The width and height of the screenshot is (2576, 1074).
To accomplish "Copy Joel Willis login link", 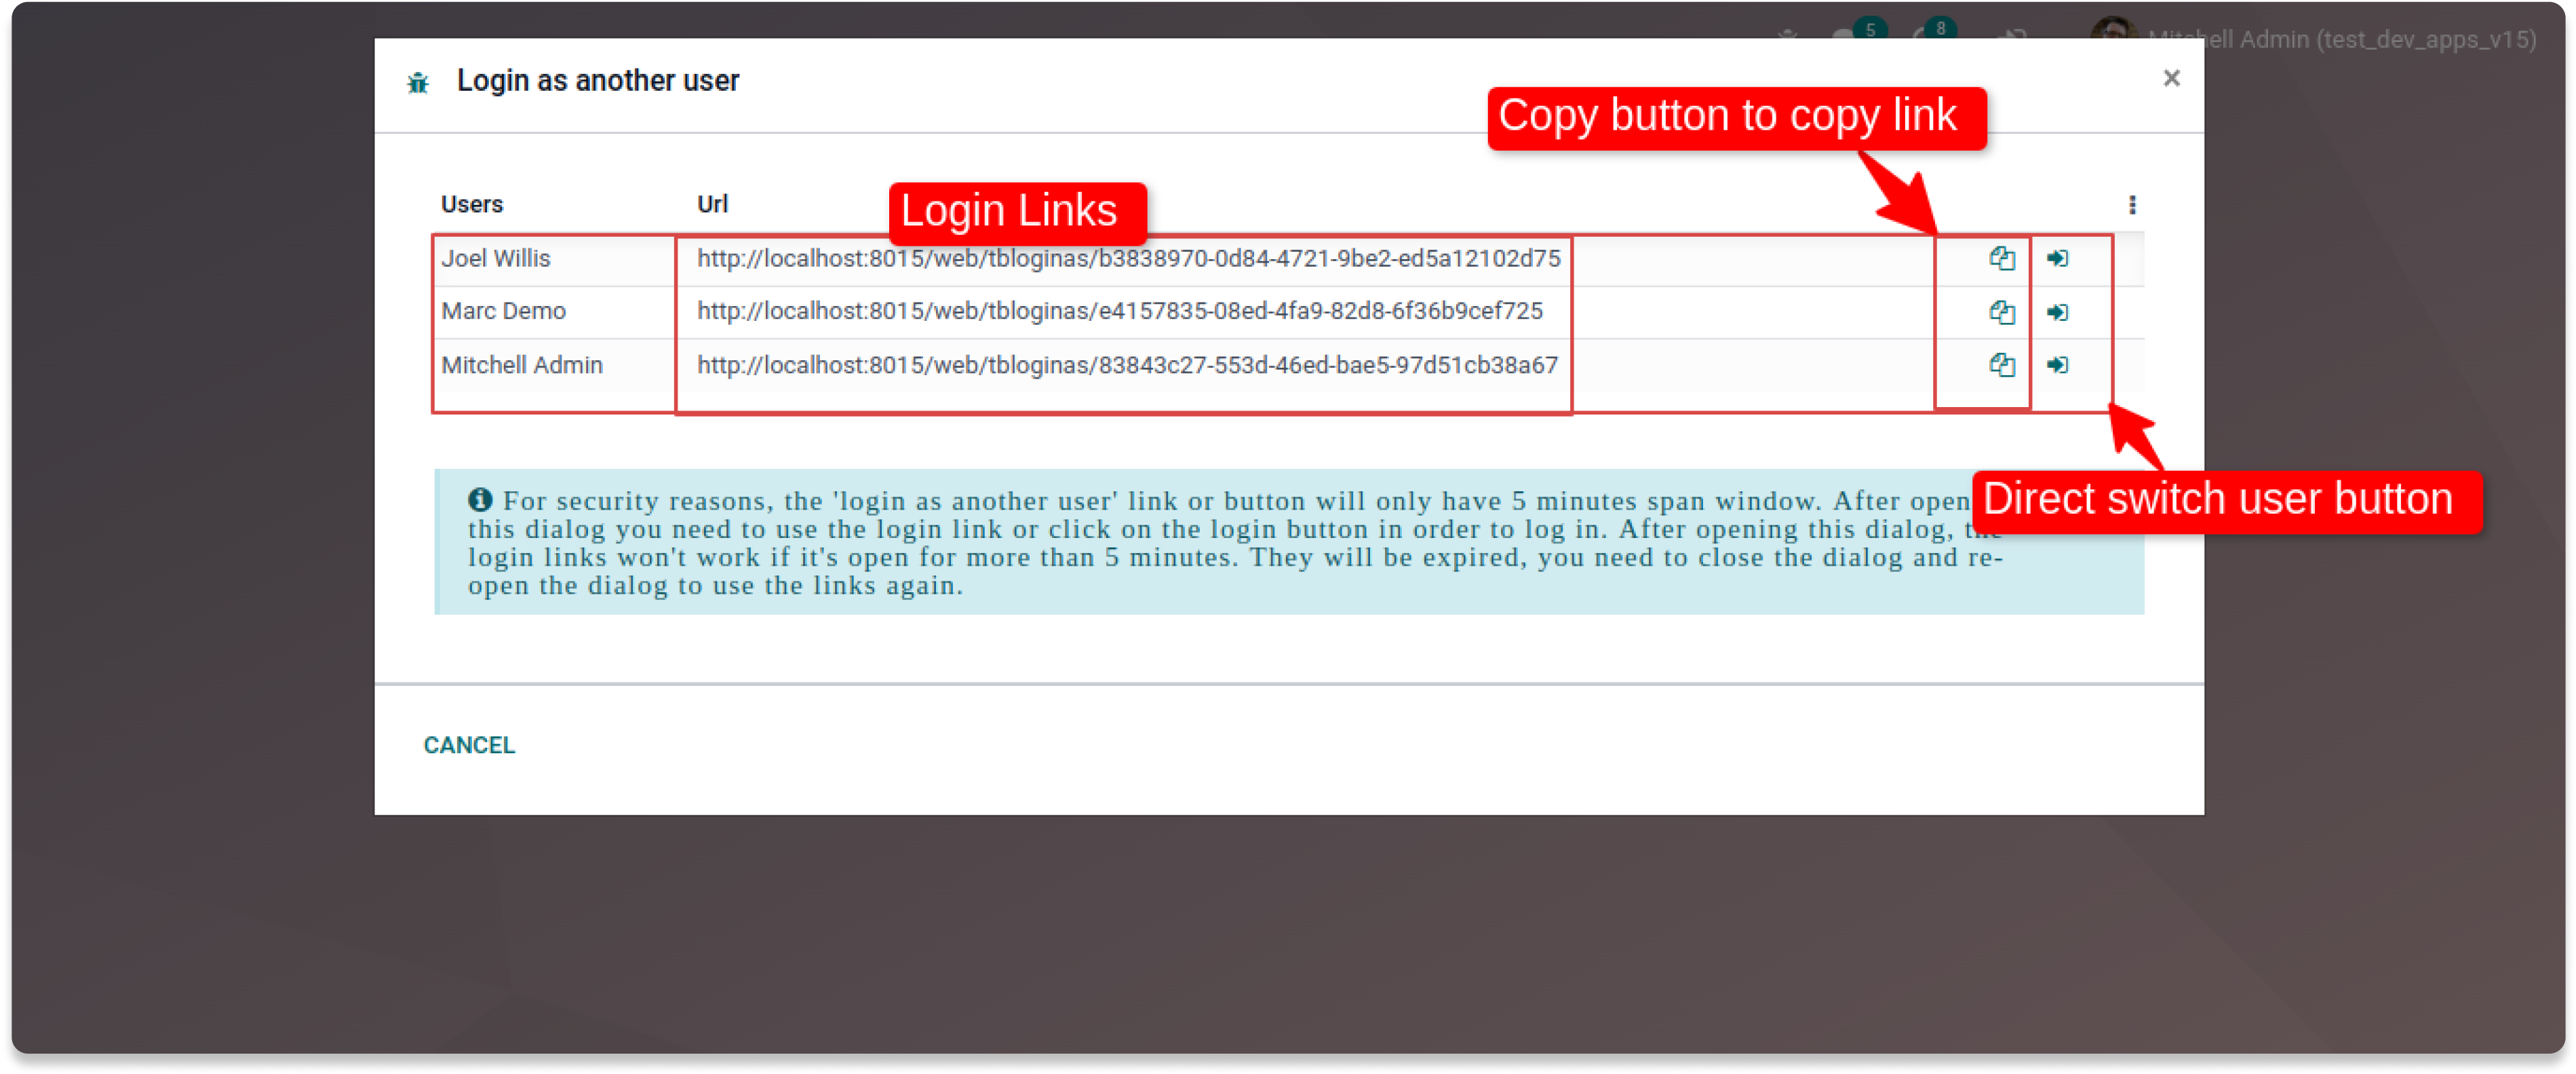I will [x=2001, y=259].
